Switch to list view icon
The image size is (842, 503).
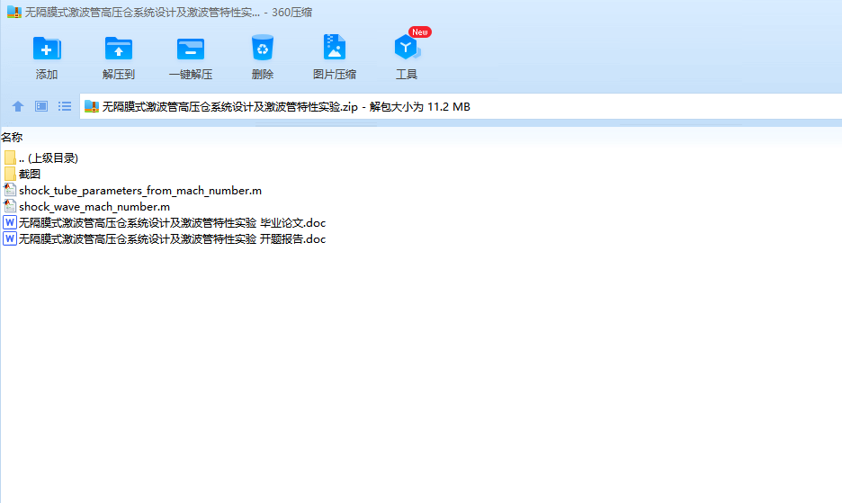click(x=65, y=106)
